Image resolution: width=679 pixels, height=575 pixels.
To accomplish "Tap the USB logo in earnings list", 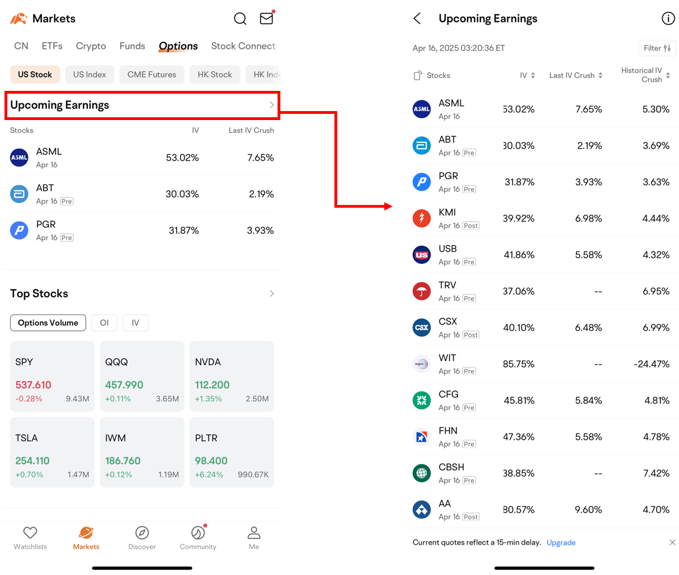I will pos(422,255).
